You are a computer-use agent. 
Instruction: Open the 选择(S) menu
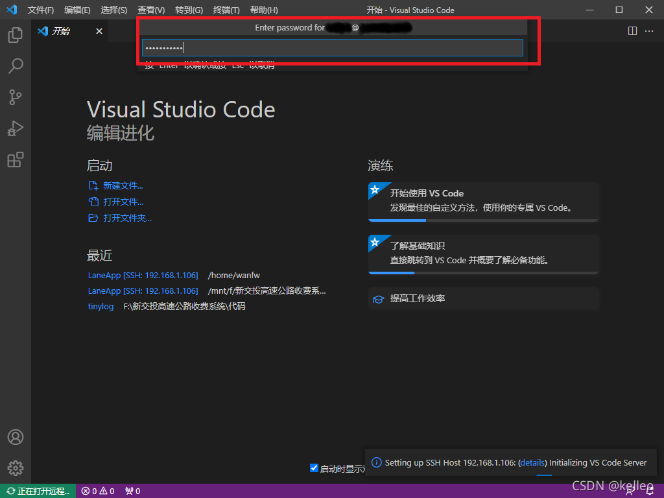(x=114, y=10)
